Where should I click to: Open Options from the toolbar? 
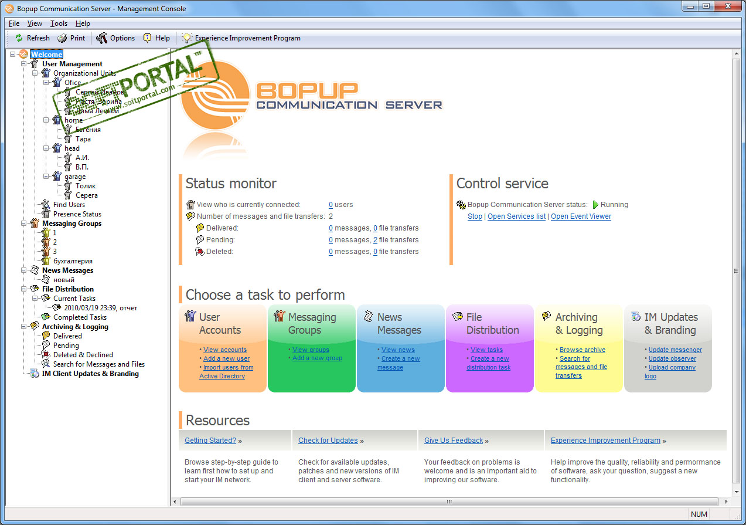pyautogui.click(x=116, y=38)
